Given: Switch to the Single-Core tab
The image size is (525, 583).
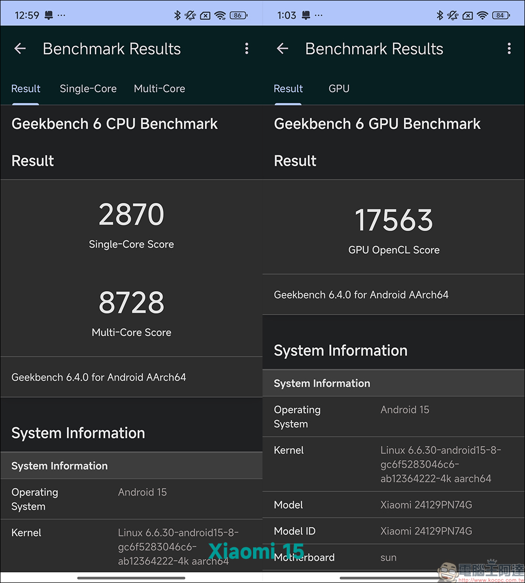Looking at the screenshot, I should (88, 88).
